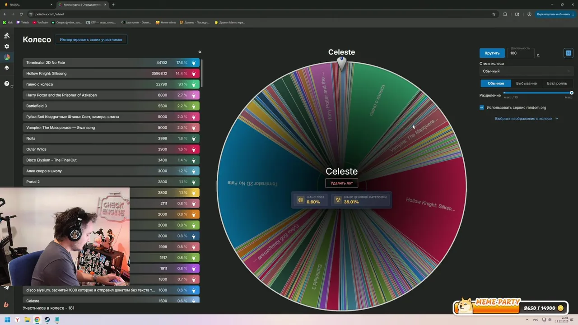The width and height of the screenshot is (578, 325).
Task: Click the orange Boosty icon in sidebar
Action: 6,305
